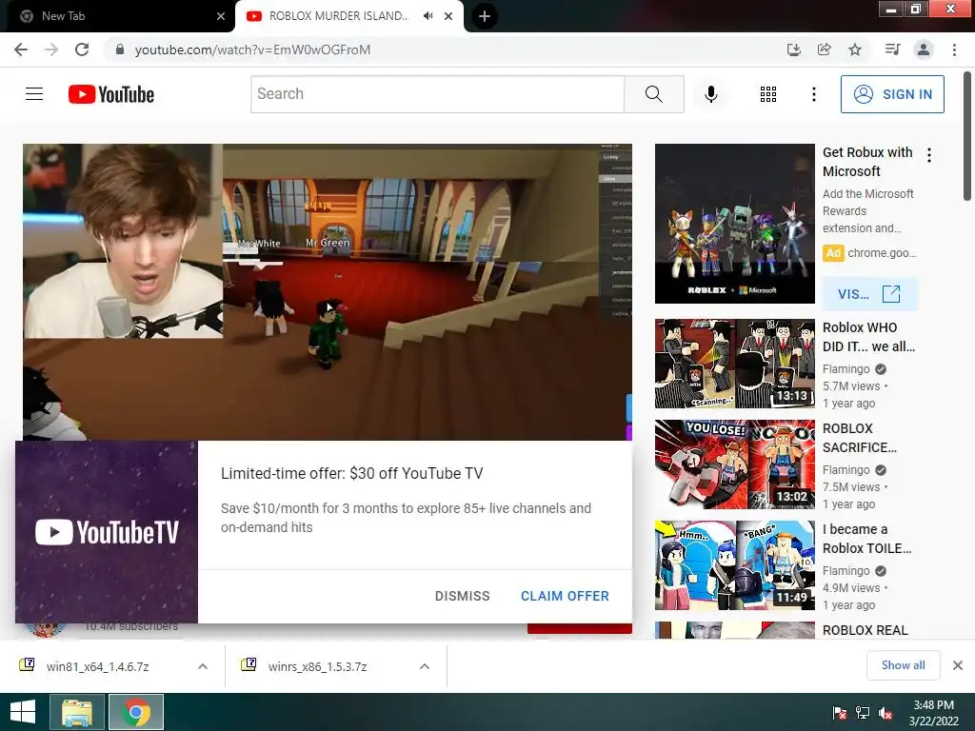Image resolution: width=975 pixels, height=731 pixels.
Task: Close the New Tab tab
Action: click(x=221, y=16)
